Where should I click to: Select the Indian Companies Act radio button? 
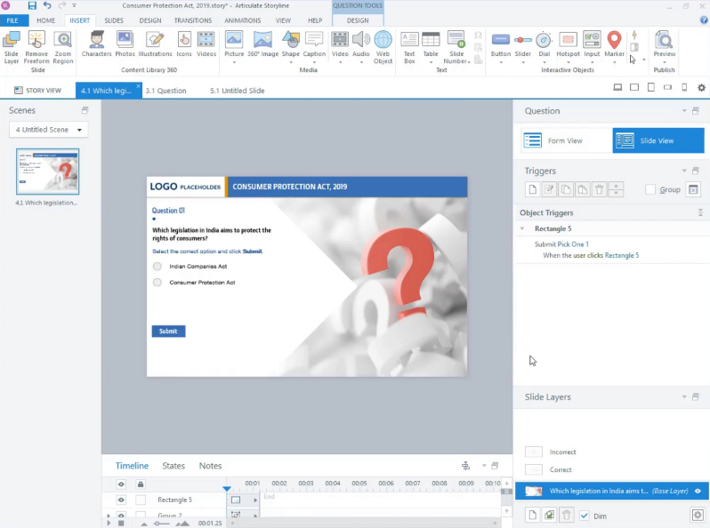(x=157, y=267)
